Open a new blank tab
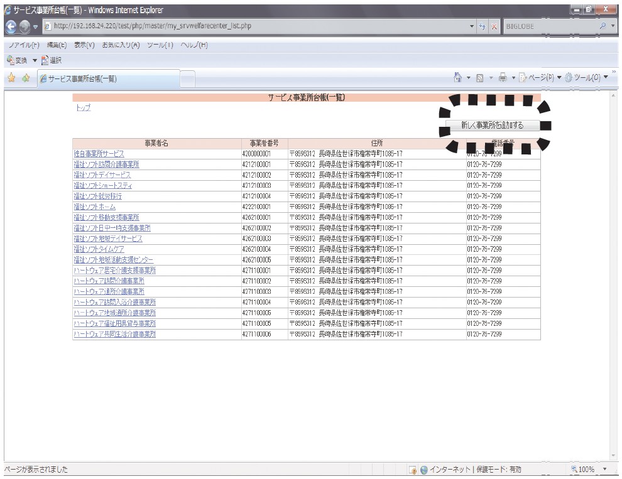This screenshot has height=479, width=622. coord(187,79)
